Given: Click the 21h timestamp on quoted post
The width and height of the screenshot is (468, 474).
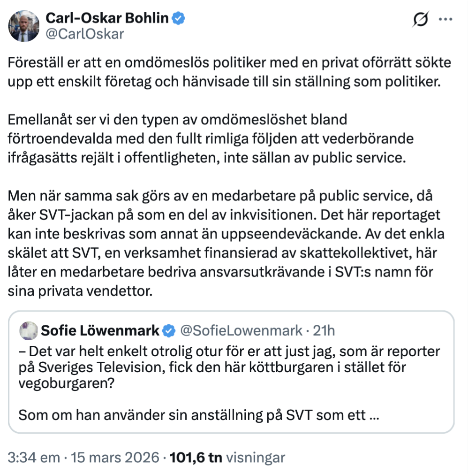Looking at the screenshot, I should coord(324,331).
